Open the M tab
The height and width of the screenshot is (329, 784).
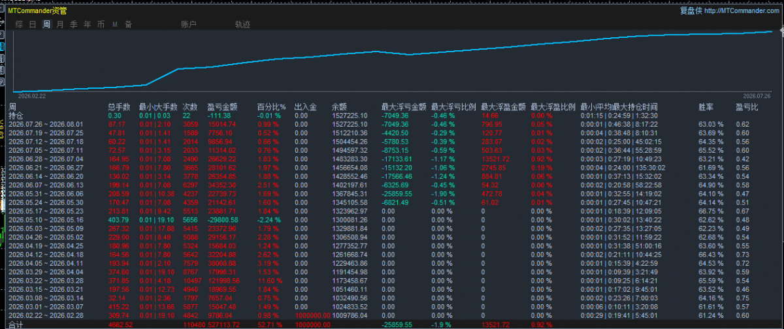[x=115, y=25]
